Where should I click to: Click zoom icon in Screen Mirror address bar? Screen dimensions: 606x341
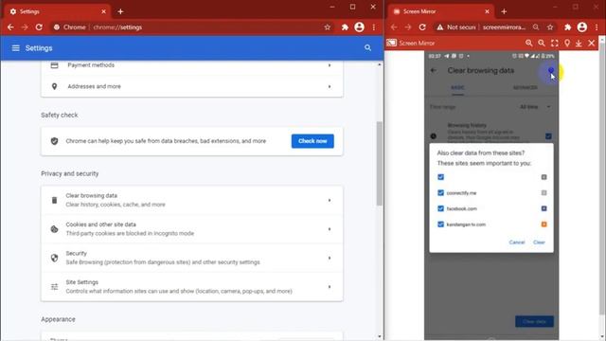pyautogui.click(x=536, y=27)
